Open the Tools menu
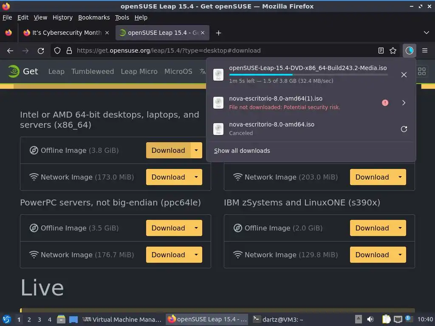The width and height of the screenshot is (435, 326). [x=122, y=17]
